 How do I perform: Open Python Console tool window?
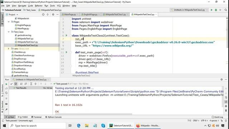coord(53,117)
